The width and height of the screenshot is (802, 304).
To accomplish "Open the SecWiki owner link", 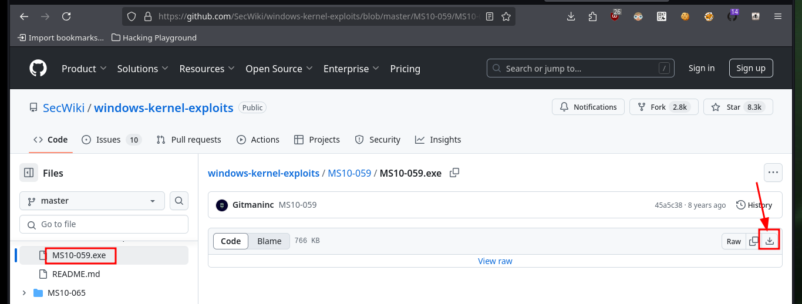I will coord(63,107).
